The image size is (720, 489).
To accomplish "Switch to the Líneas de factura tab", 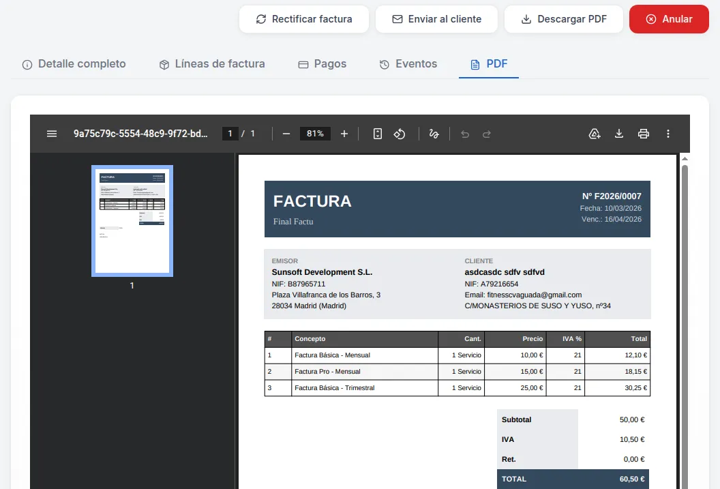I will pos(212,64).
